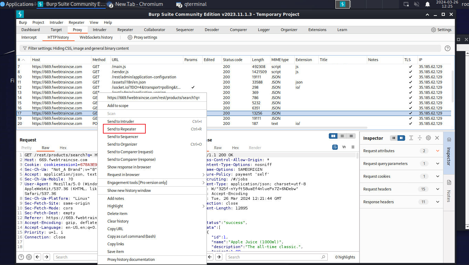This screenshot has width=469, height=265.
Task: Open filter help question mark icon
Action: (448, 48)
